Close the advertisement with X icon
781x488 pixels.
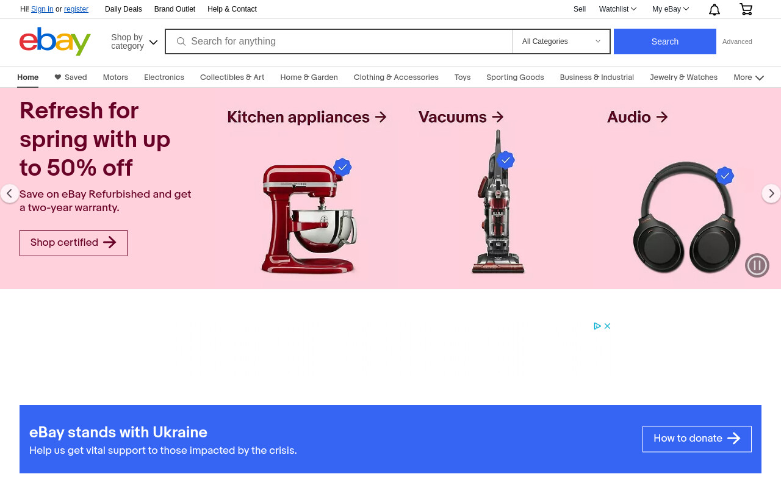pos(608,326)
